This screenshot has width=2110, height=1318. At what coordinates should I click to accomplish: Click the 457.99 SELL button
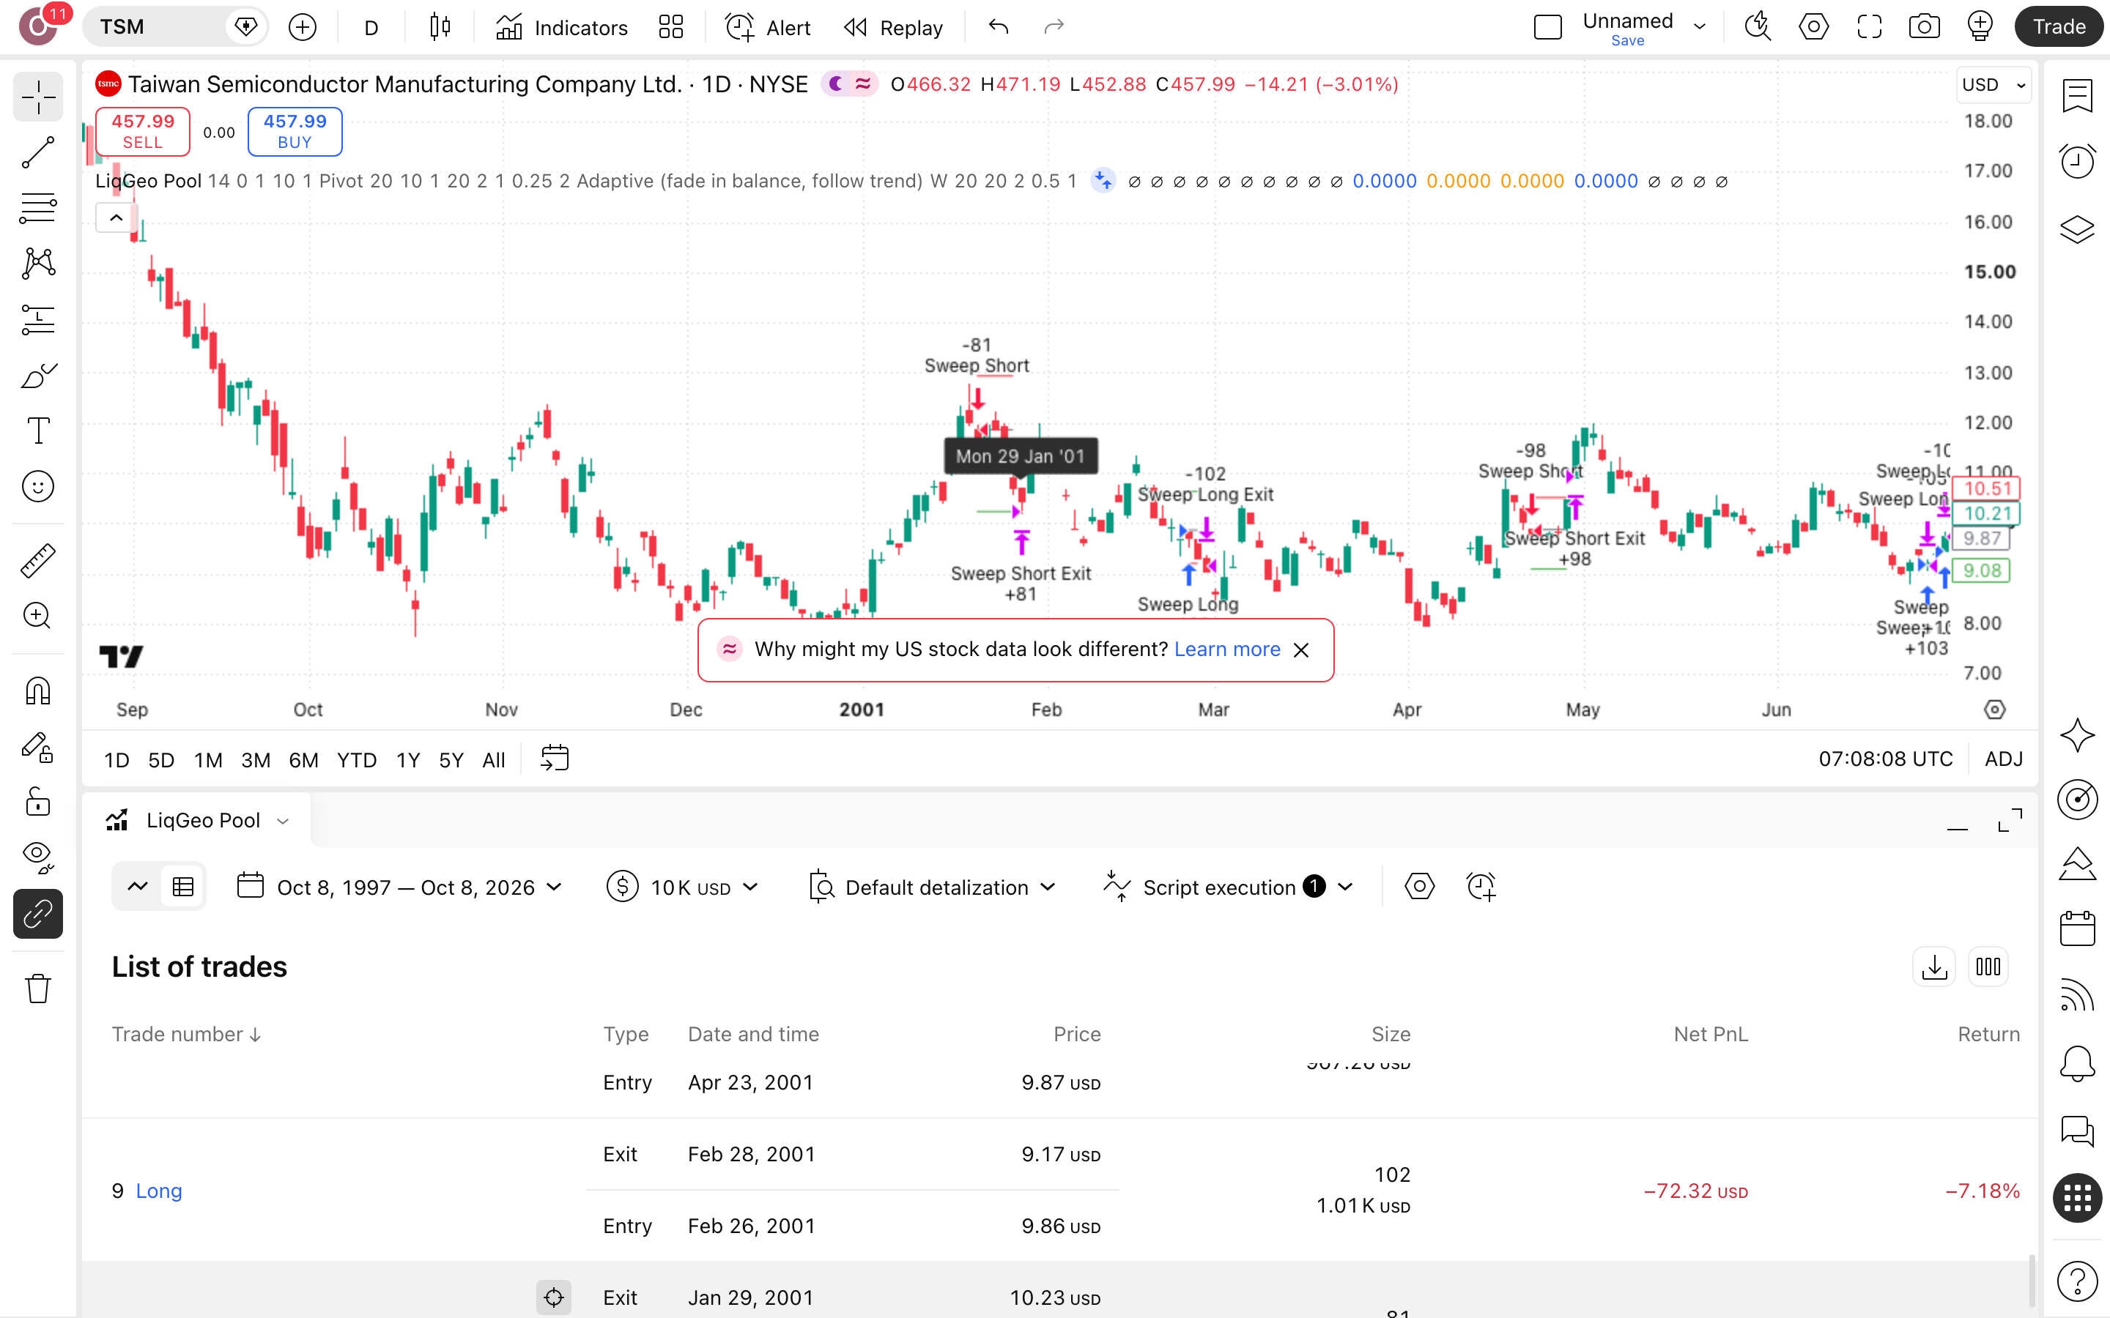point(142,132)
